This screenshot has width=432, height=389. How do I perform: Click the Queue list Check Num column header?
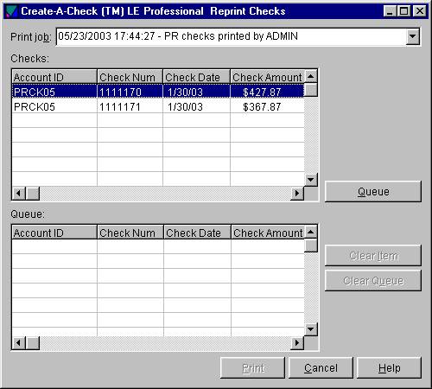point(130,233)
